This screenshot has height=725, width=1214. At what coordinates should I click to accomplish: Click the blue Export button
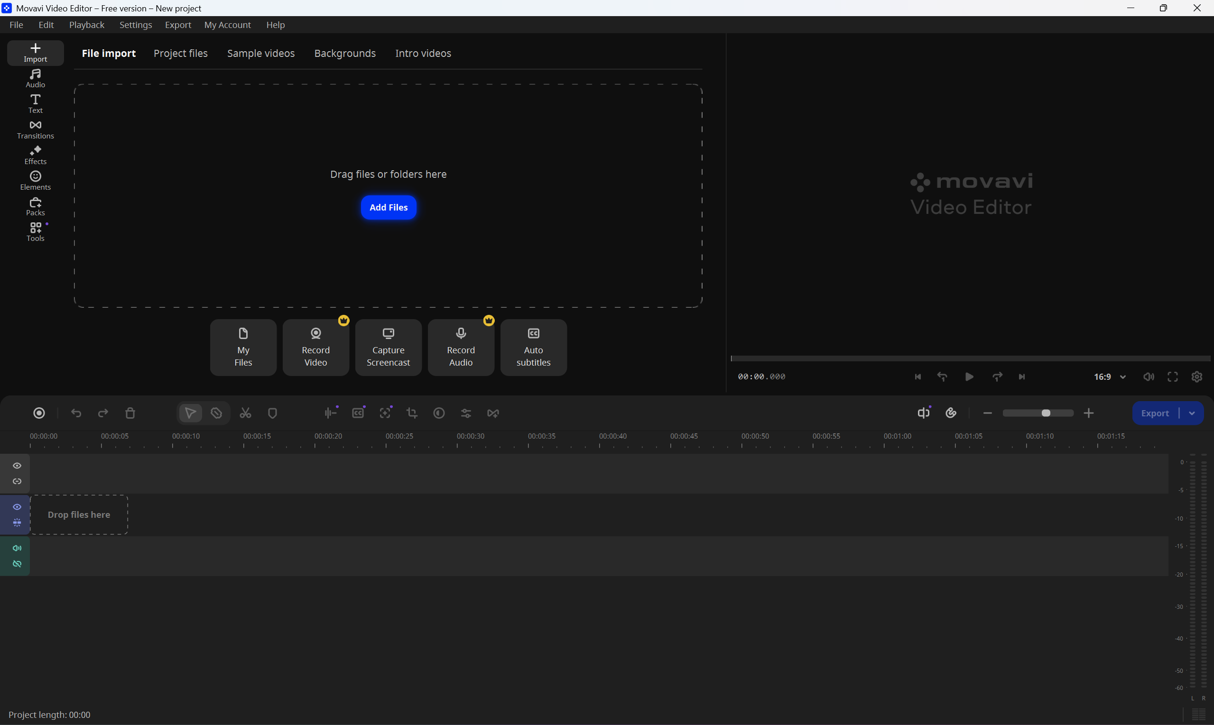click(x=1155, y=413)
